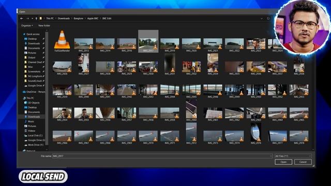Select OneDrive - Personal in sidebar
This screenshot has height=186, width=331.
34,92
